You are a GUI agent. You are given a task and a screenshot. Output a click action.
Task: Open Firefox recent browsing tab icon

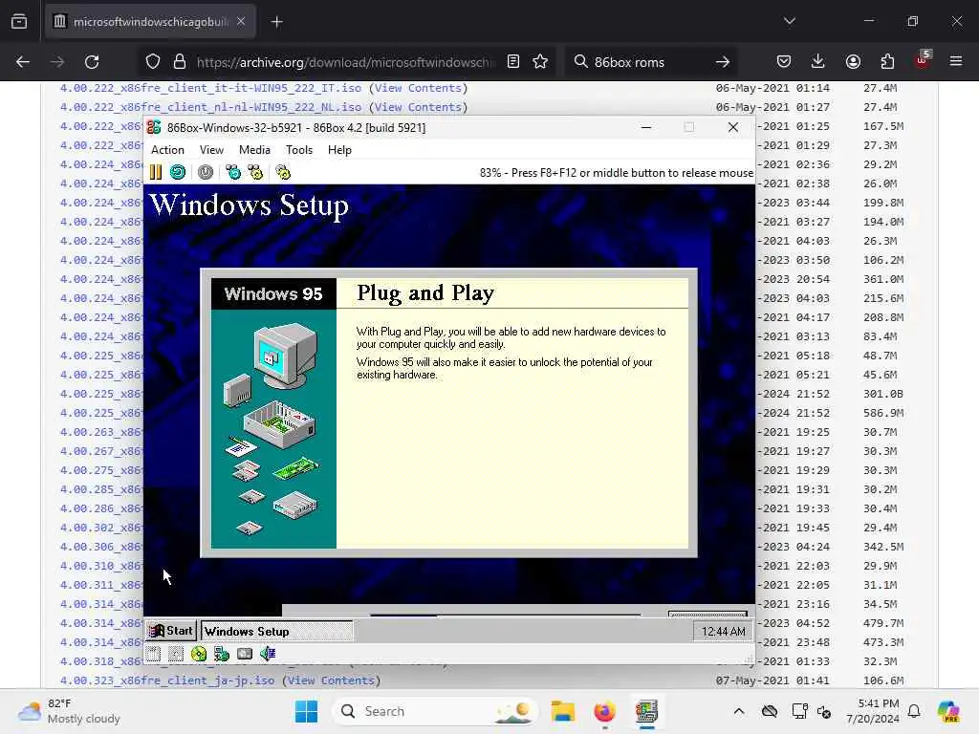click(x=19, y=22)
